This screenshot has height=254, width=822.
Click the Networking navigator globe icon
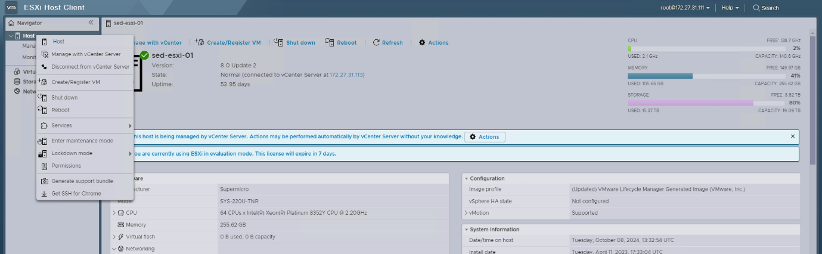pos(17,92)
